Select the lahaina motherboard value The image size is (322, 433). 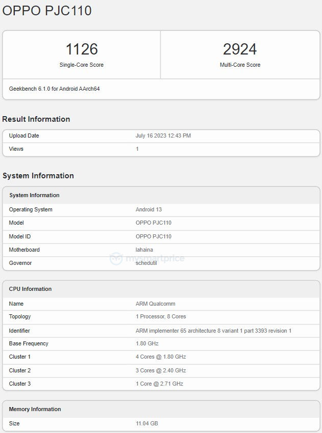pos(144,250)
